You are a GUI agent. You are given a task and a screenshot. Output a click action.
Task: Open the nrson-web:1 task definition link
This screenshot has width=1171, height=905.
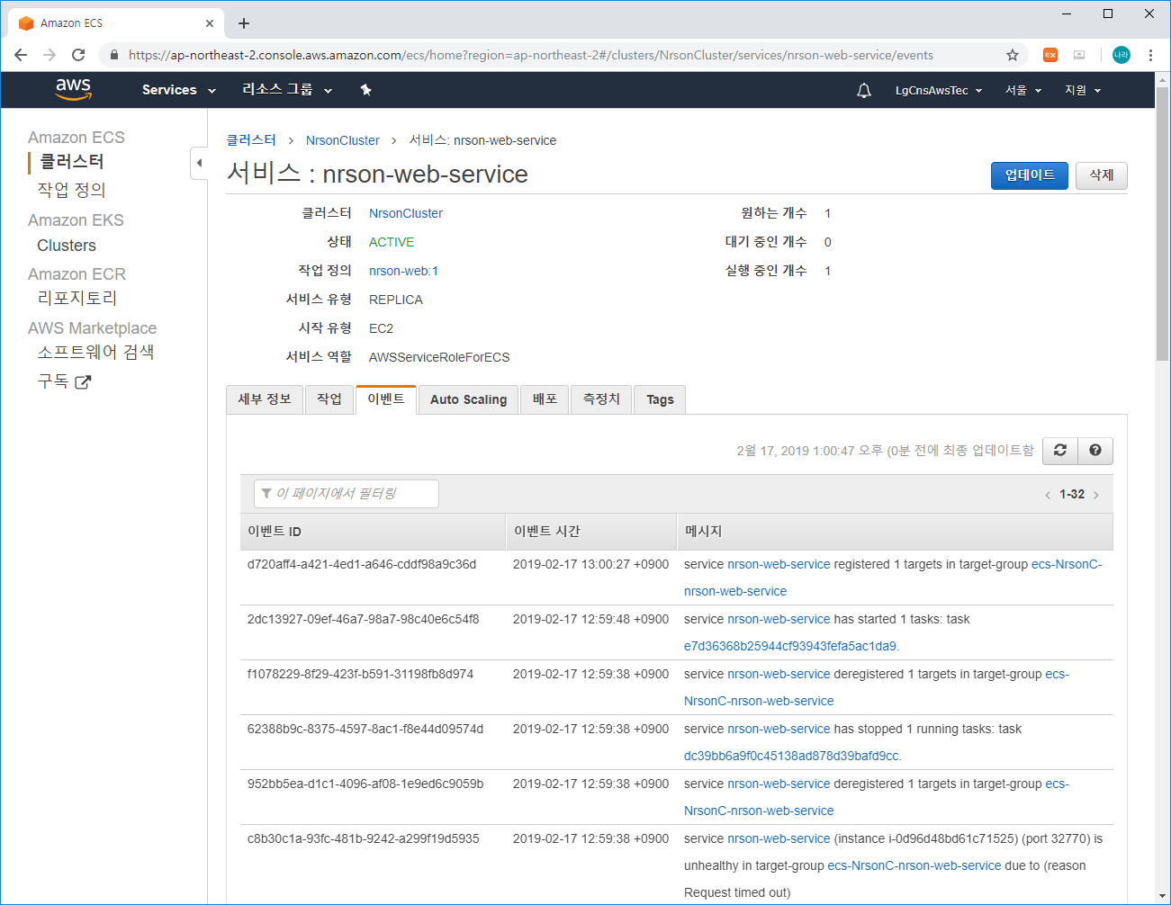(403, 271)
